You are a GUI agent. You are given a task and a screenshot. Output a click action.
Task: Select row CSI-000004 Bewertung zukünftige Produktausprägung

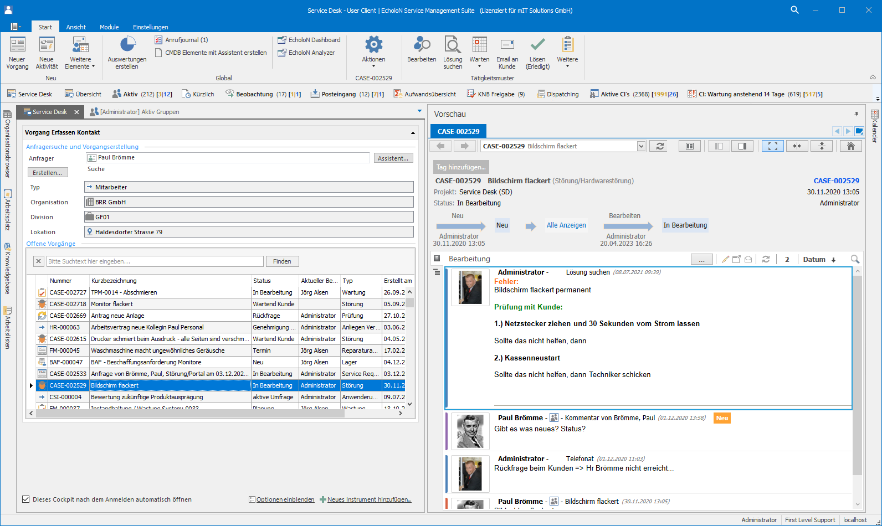click(222, 397)
